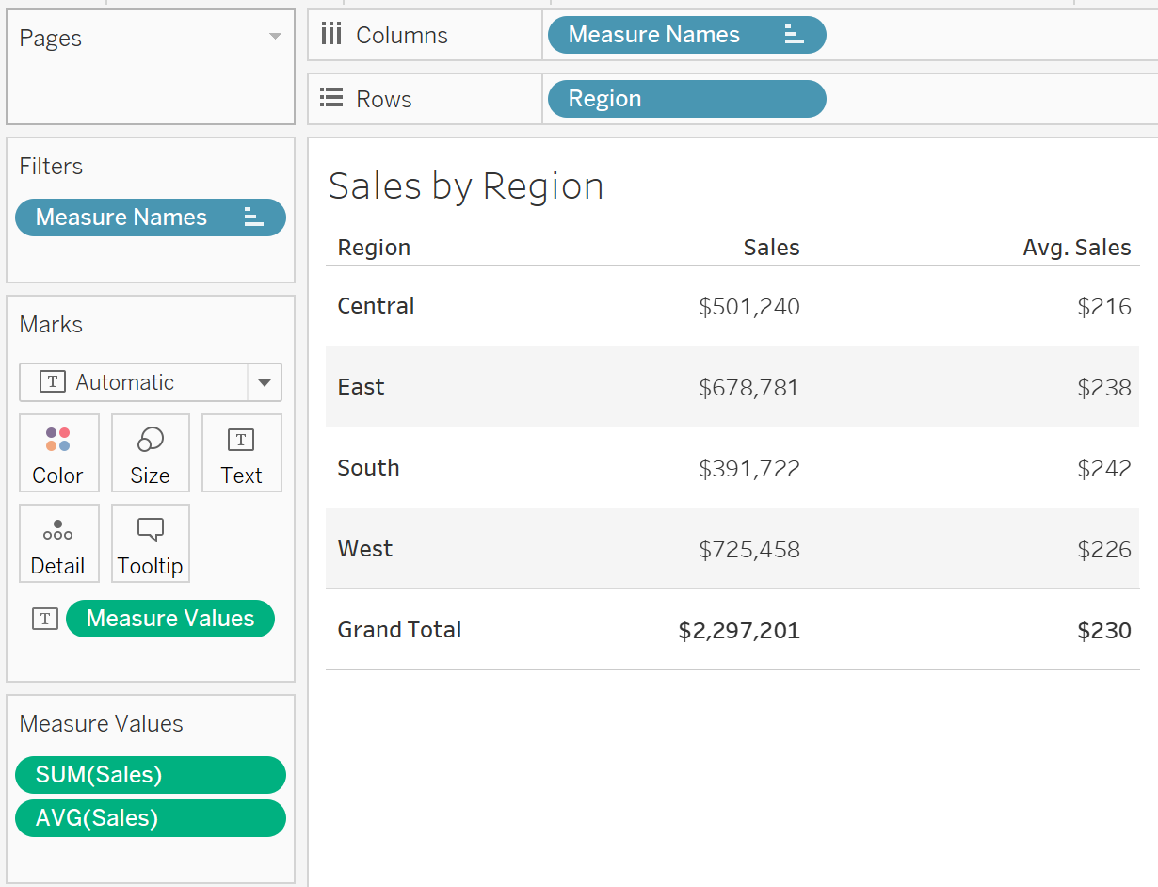Click the Columns shelf icon
1158x887 pixels.
tap(331, 35)
